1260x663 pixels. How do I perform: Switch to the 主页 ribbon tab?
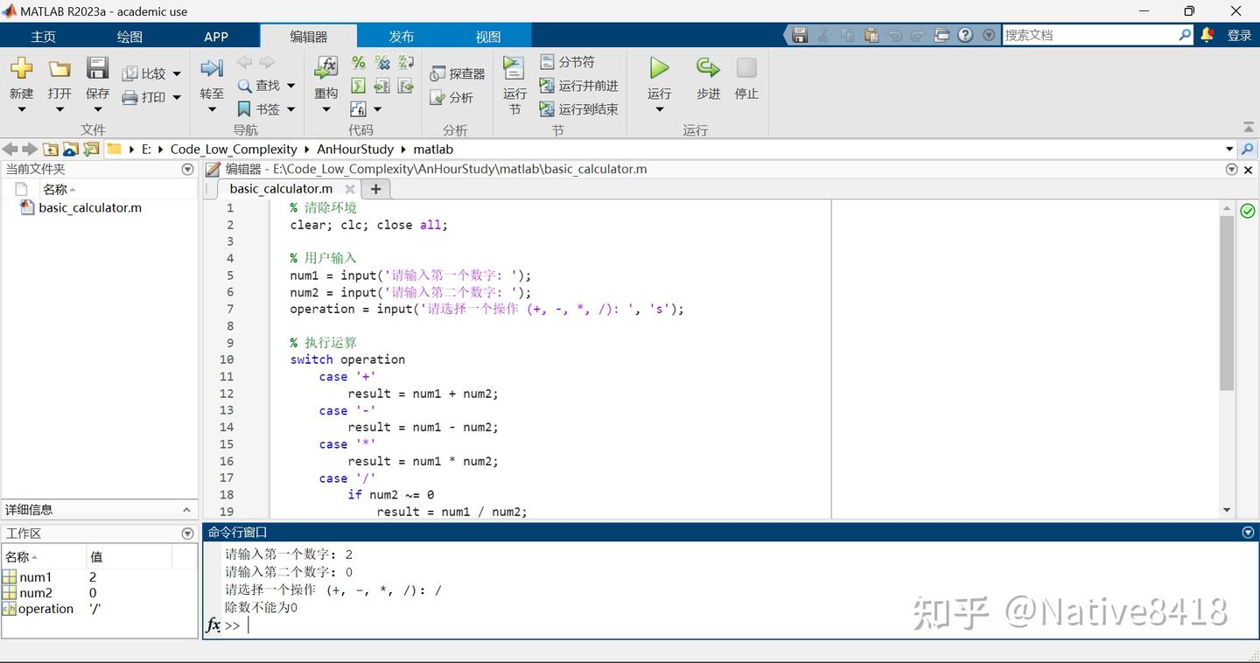pos(42,37)
